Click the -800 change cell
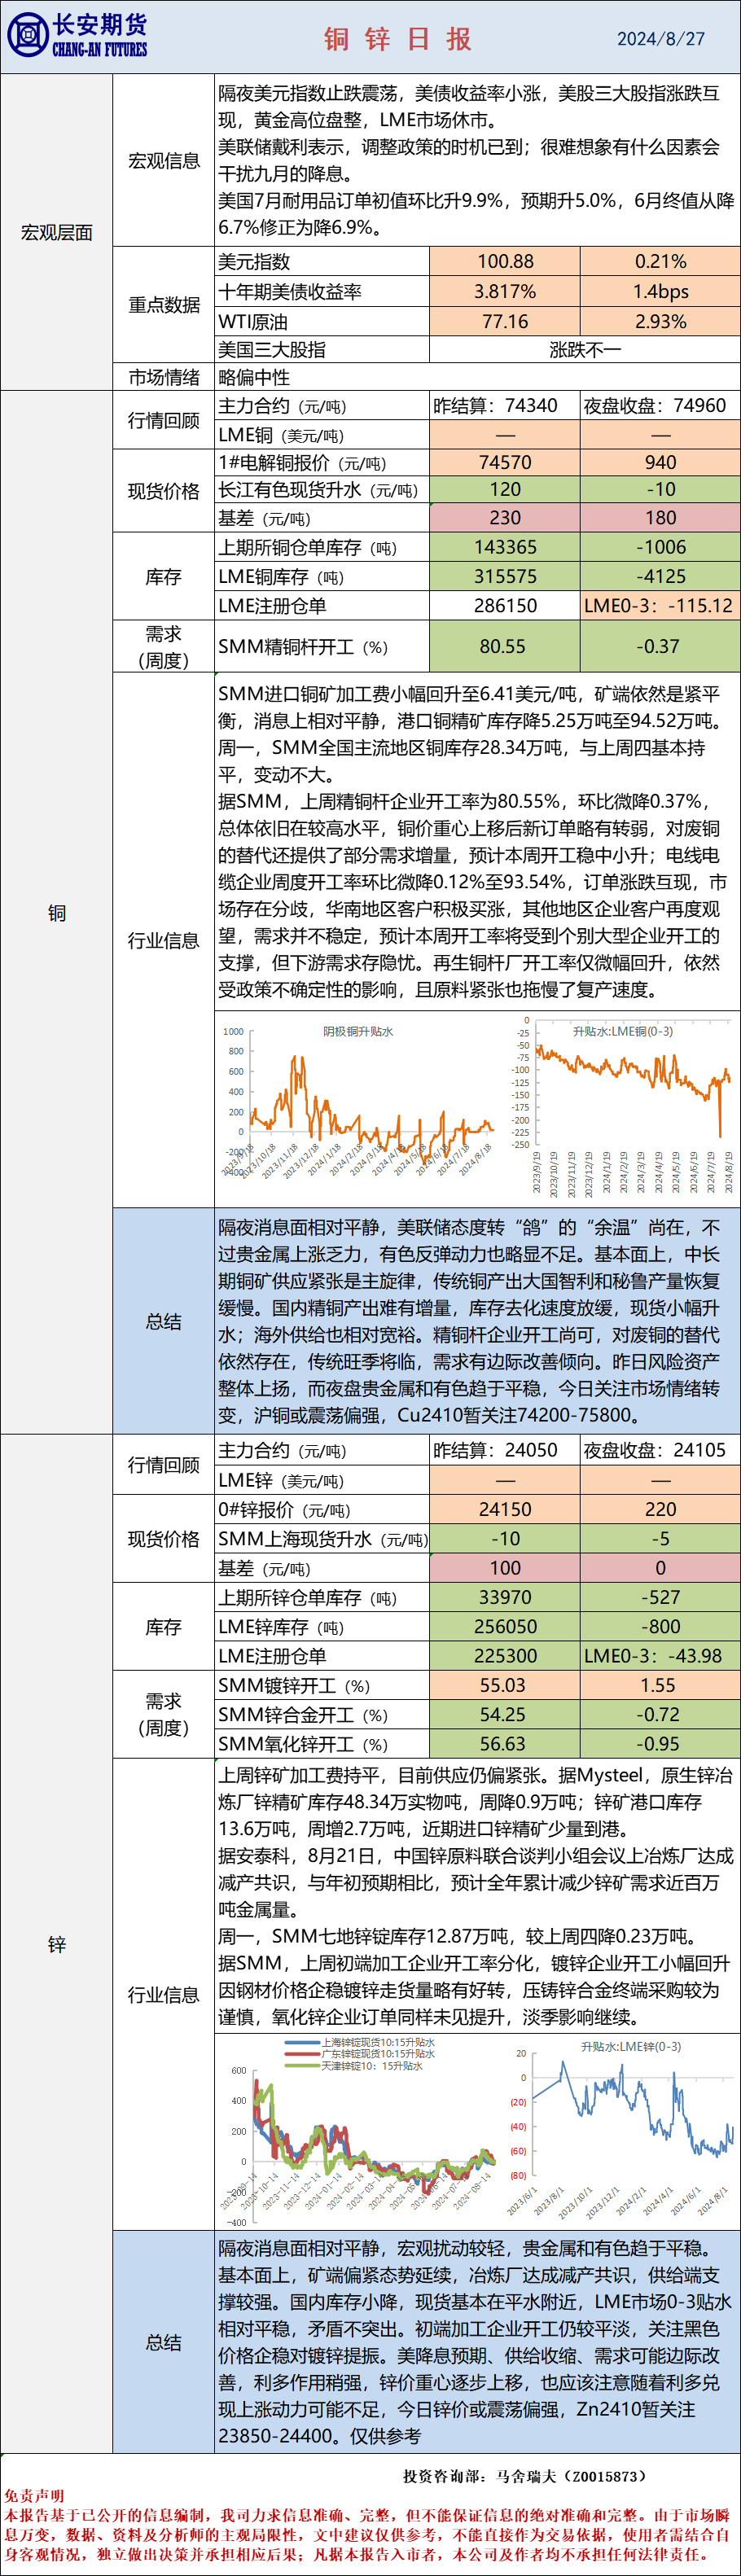Screen dimensions: 741x2576 click(660, 1626)
